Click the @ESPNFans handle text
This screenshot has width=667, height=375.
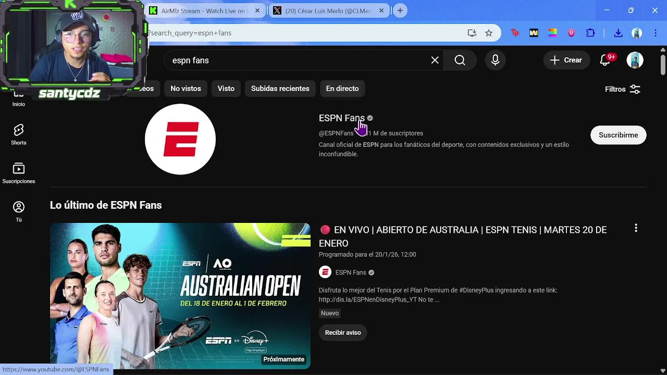tap(336, 133)
